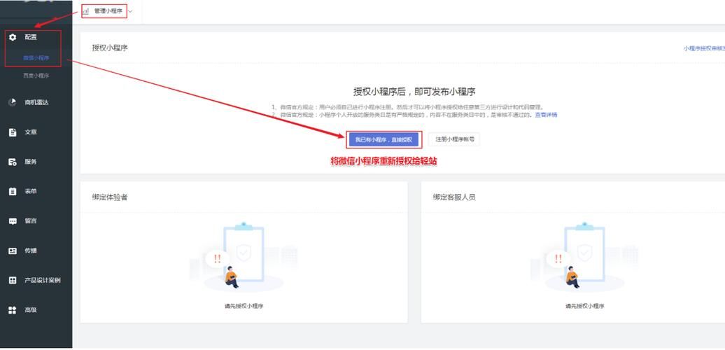The width and height of the screenshot is (725, 350).
Task: Click the chevron next to 管理小程序
Action: (x=130, y=11)
